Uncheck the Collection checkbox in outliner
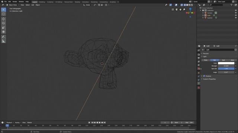 (203, 10)
